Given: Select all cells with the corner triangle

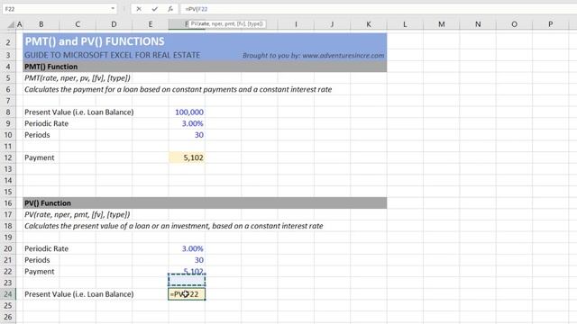Looking at the screenshot, I should point(10,24).
